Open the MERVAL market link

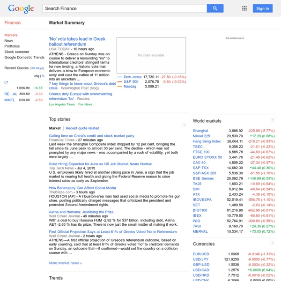(200, 231)
